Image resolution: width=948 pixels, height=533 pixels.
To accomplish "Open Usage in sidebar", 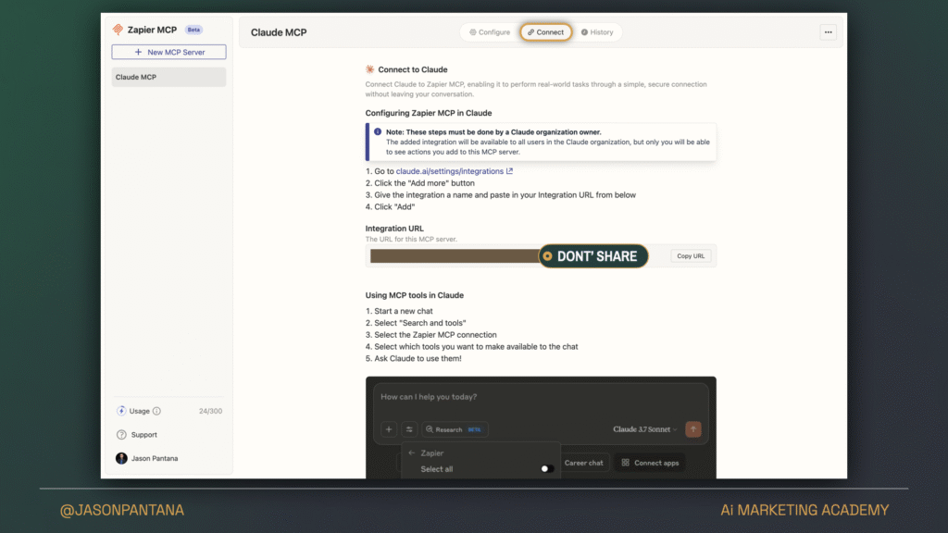I will coord(139,411).
